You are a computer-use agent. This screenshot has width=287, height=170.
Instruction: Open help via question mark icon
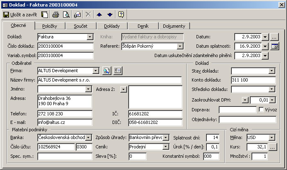point(121,15)
